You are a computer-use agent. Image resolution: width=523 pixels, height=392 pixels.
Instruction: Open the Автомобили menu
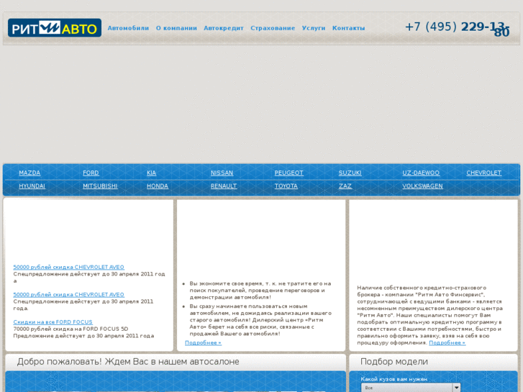[128, 28]
